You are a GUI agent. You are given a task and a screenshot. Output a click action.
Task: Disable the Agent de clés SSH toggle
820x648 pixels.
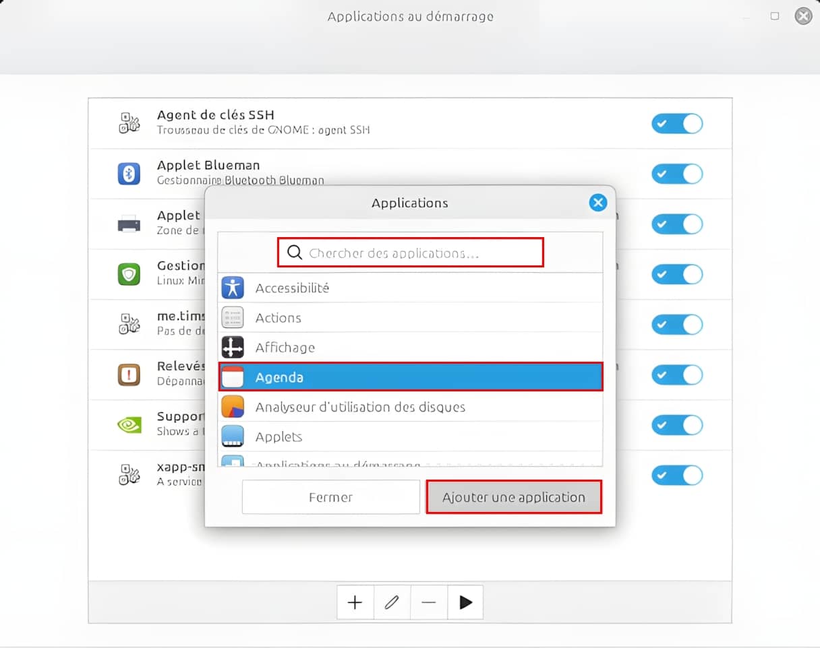click(676, 124)
